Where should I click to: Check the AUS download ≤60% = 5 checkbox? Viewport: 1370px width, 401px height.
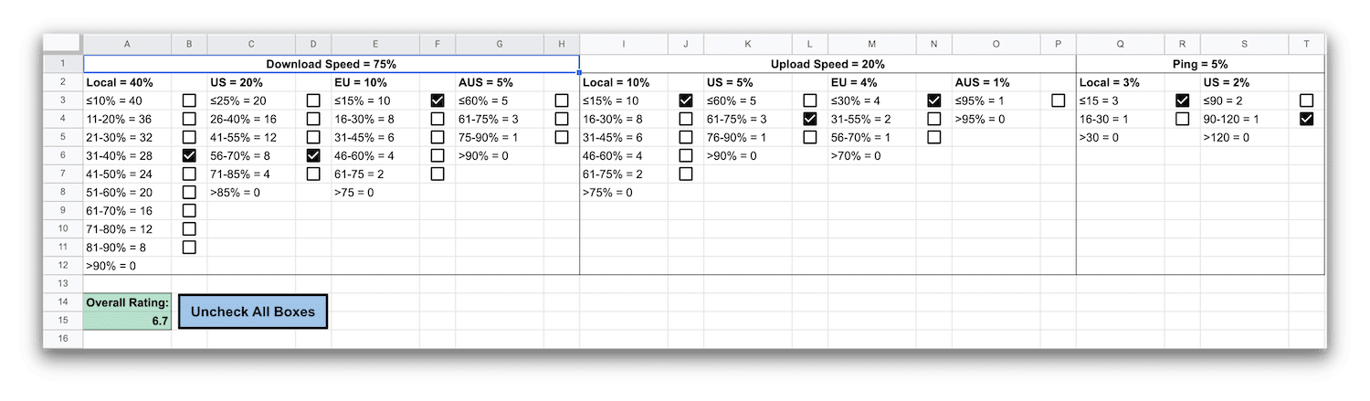tap(562, 100)
